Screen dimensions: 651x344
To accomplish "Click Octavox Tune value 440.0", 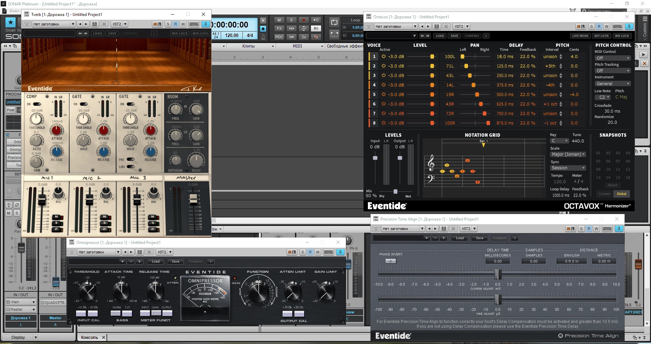I will pyautogui.click(x=578, y=141).
